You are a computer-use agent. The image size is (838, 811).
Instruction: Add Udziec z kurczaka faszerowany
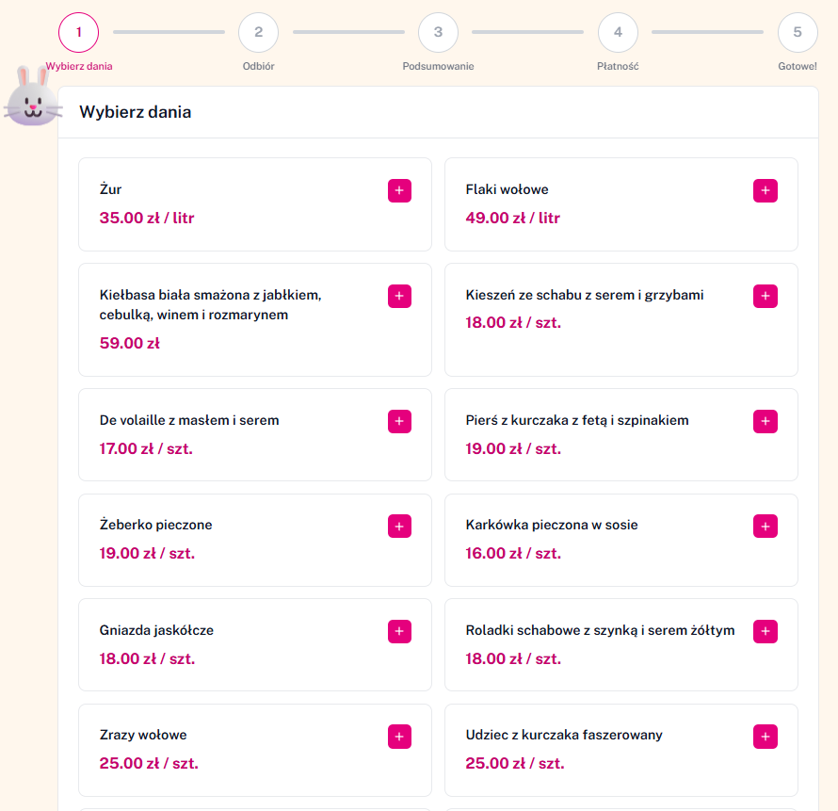pos(765,737)
